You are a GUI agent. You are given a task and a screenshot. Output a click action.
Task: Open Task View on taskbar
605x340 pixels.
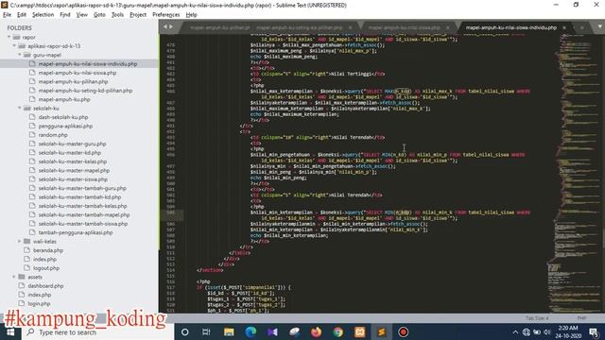pos(206,331)
